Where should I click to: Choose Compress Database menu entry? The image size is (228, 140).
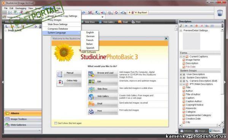pos(58,29)
